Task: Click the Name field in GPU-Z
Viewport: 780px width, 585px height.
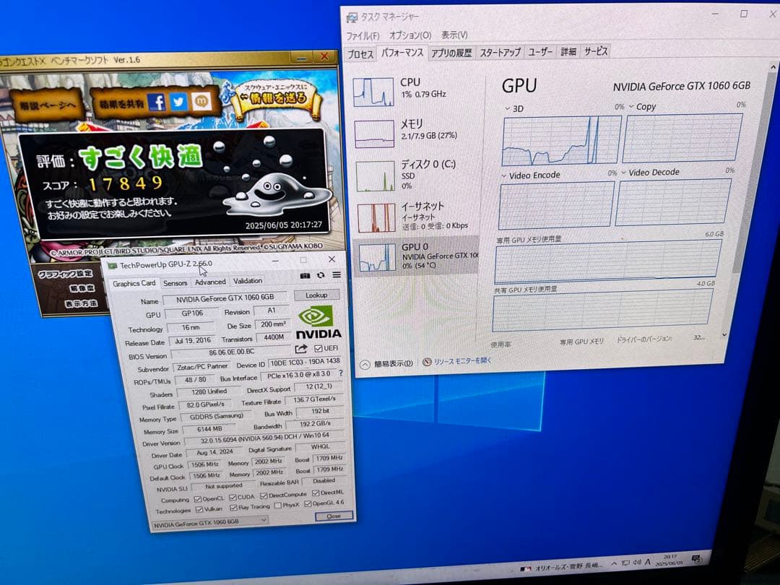Action: tap(225, 298)
